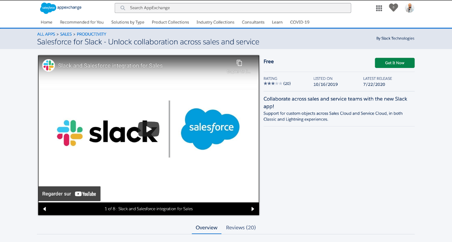Open the Consultants menu item
The image size is (452, 242).
pyautogui.click(x=253, y=22)
